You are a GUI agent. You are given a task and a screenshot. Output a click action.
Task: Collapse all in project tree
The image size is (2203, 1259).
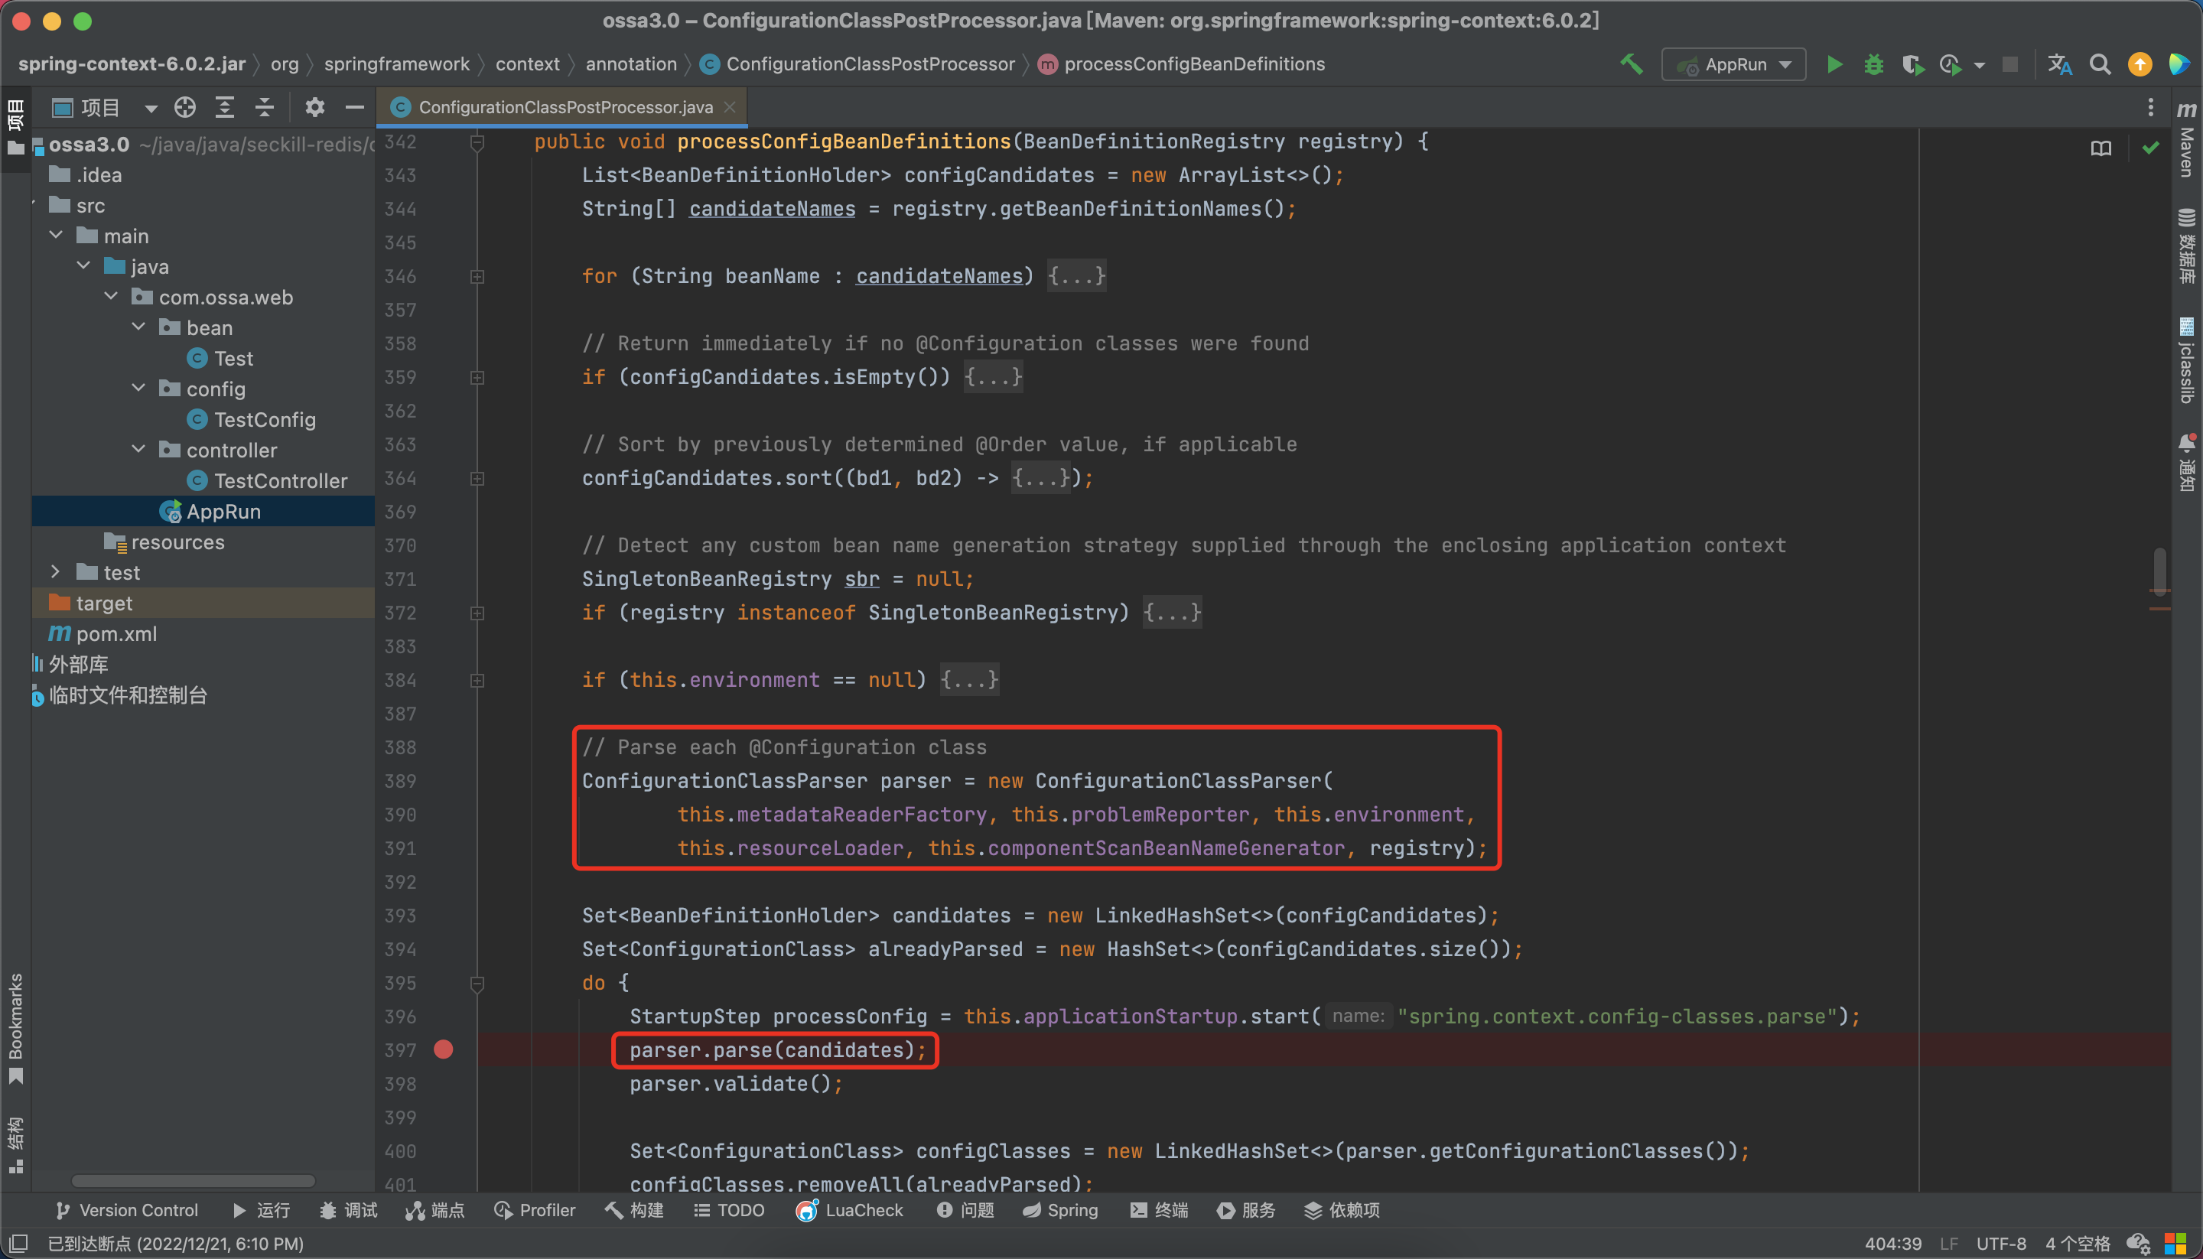click(x=265, y=107)
